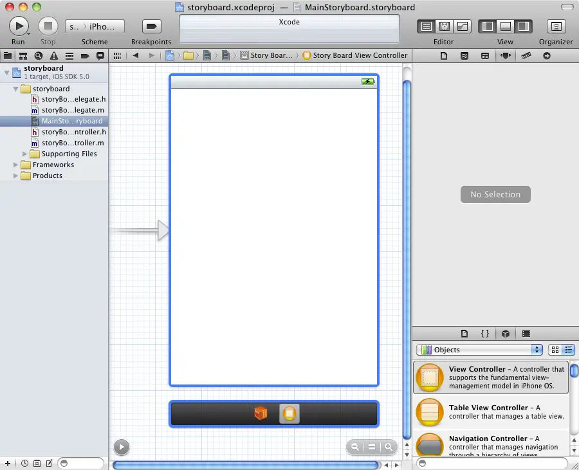Zoom in on the storyboard canvas
The height and width of the screenshot is (470, 579).
click(388, 447)
